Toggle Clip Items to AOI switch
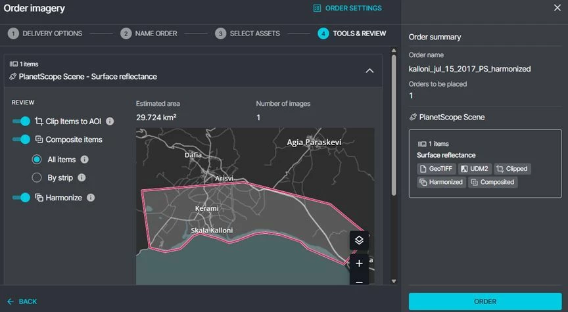This screenshot has height=312, width=568. click(x=21, y=122)
